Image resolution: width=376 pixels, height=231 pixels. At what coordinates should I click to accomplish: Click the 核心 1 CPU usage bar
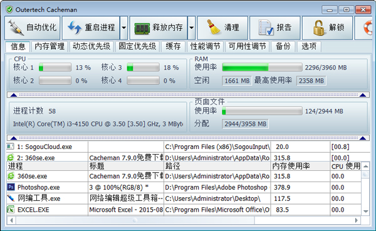tap(55, 68)
